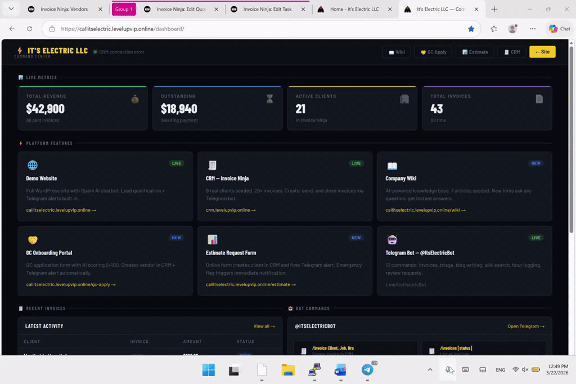Open the gc-apply portal link
This screenshot has height=384, width=576.
click(71, 284)
